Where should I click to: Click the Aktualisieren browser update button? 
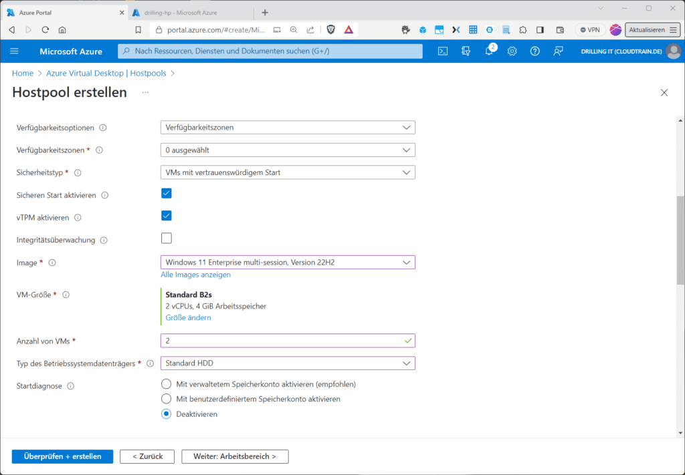(x=653, y=29)
